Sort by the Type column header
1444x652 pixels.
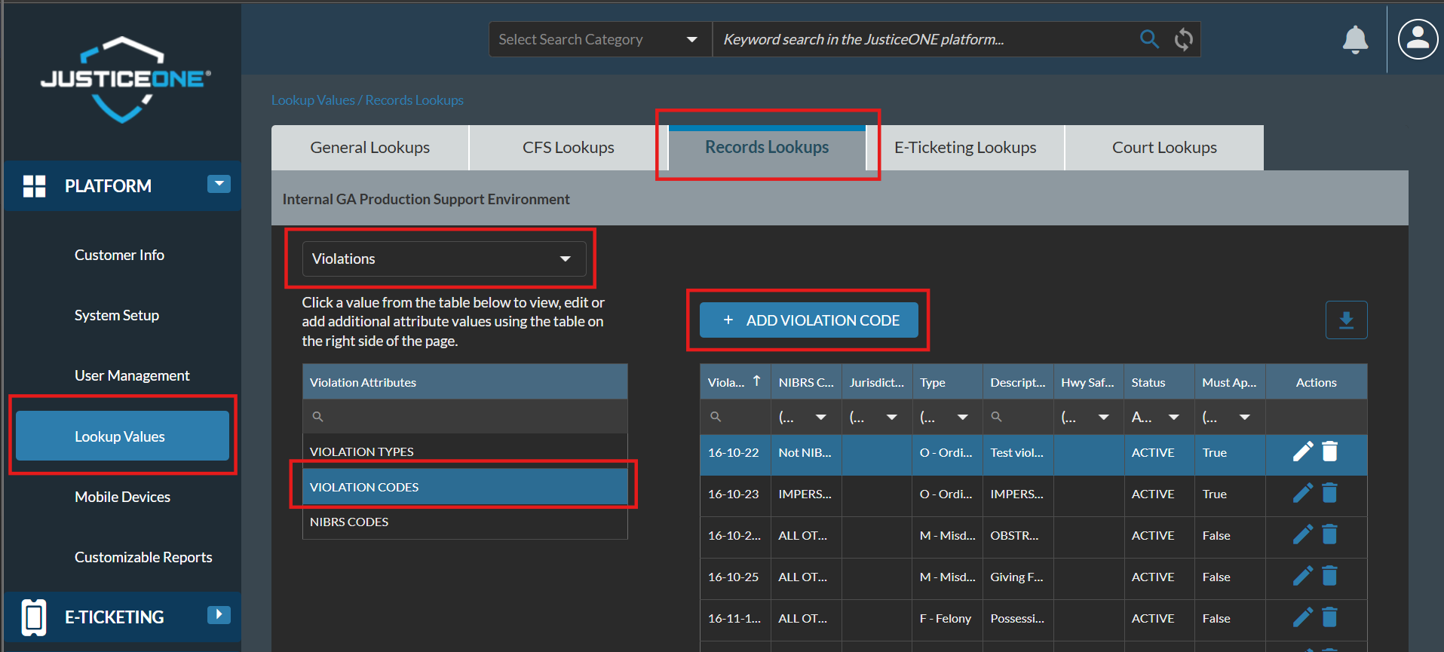(x=947, y=382)
